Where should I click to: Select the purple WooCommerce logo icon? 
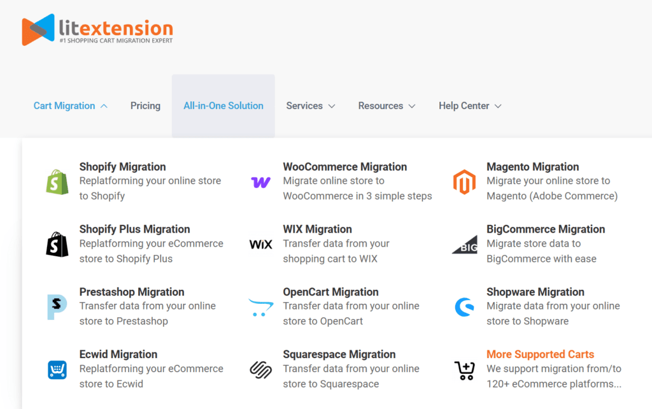pyautogui.click(x=260, y=182)
